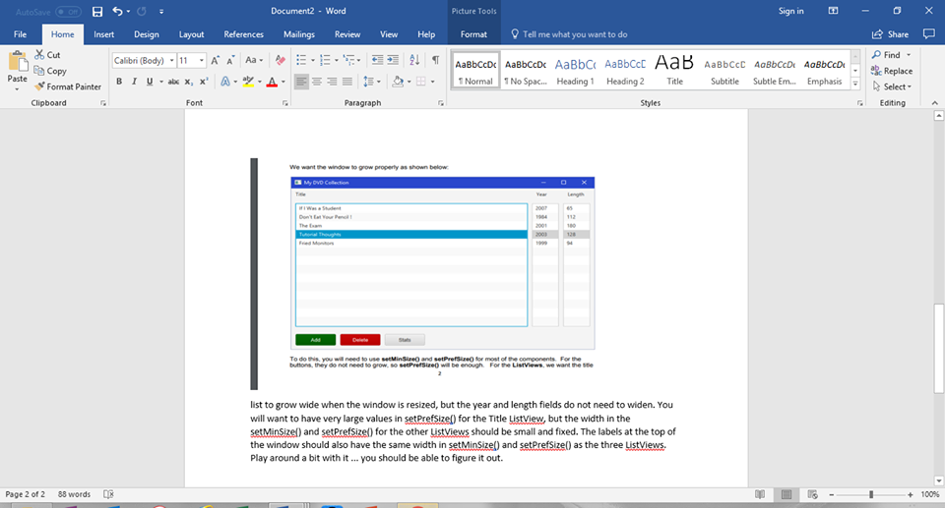Expand numbering list options

tap(336, 60)
